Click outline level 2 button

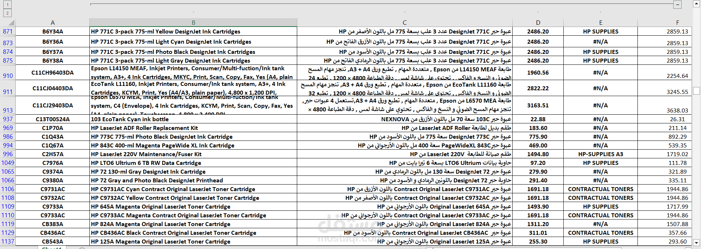click(7, 13)
